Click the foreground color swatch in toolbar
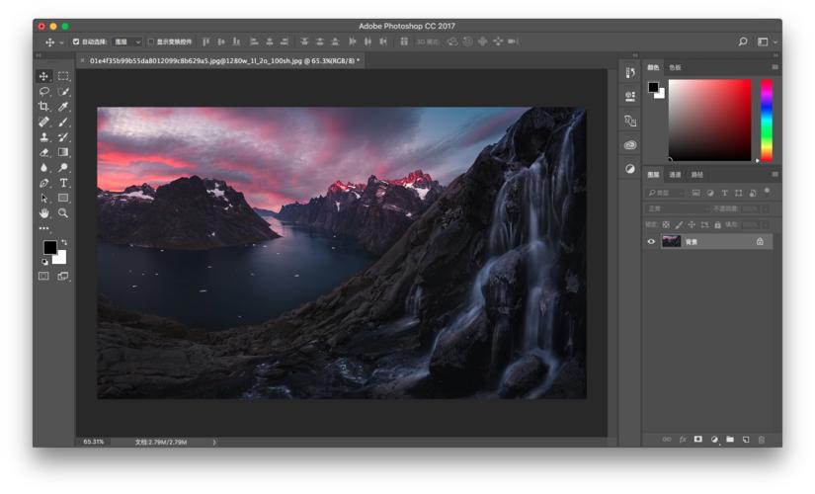The height and width of the screenshot is (494, 815). pyautogui.click(x=49, y=247)
